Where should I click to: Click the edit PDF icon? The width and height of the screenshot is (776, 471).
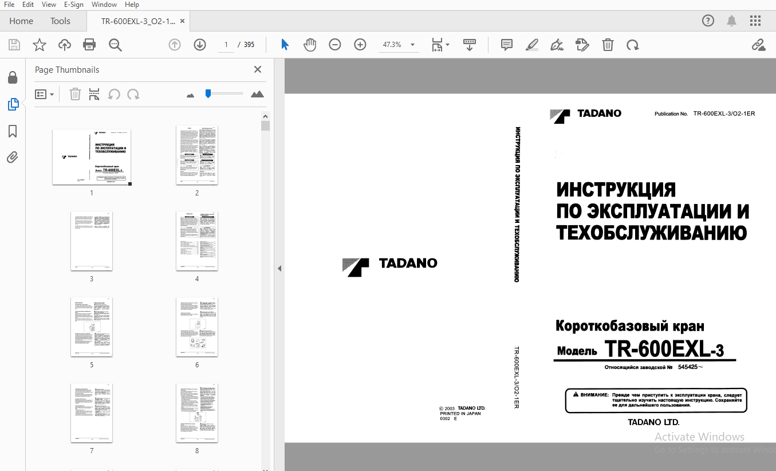pyautogui.click(x=582, y=45)
